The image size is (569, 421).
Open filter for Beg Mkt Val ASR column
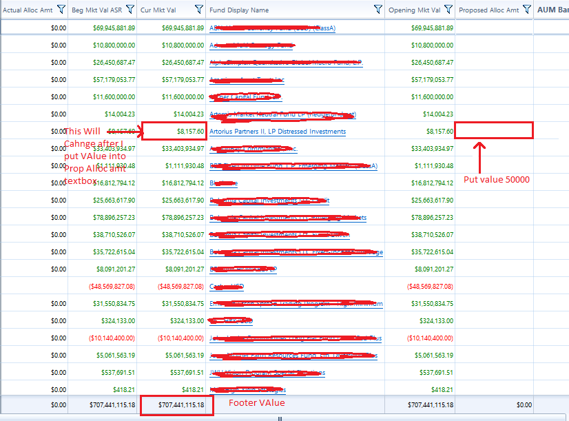point(130,10)
